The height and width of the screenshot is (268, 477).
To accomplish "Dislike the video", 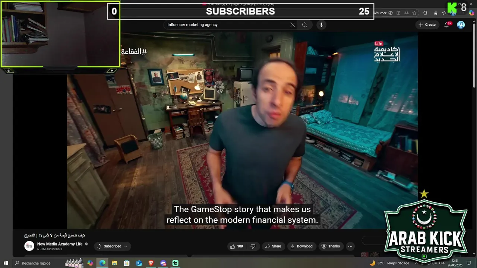I will coord(253,246).
